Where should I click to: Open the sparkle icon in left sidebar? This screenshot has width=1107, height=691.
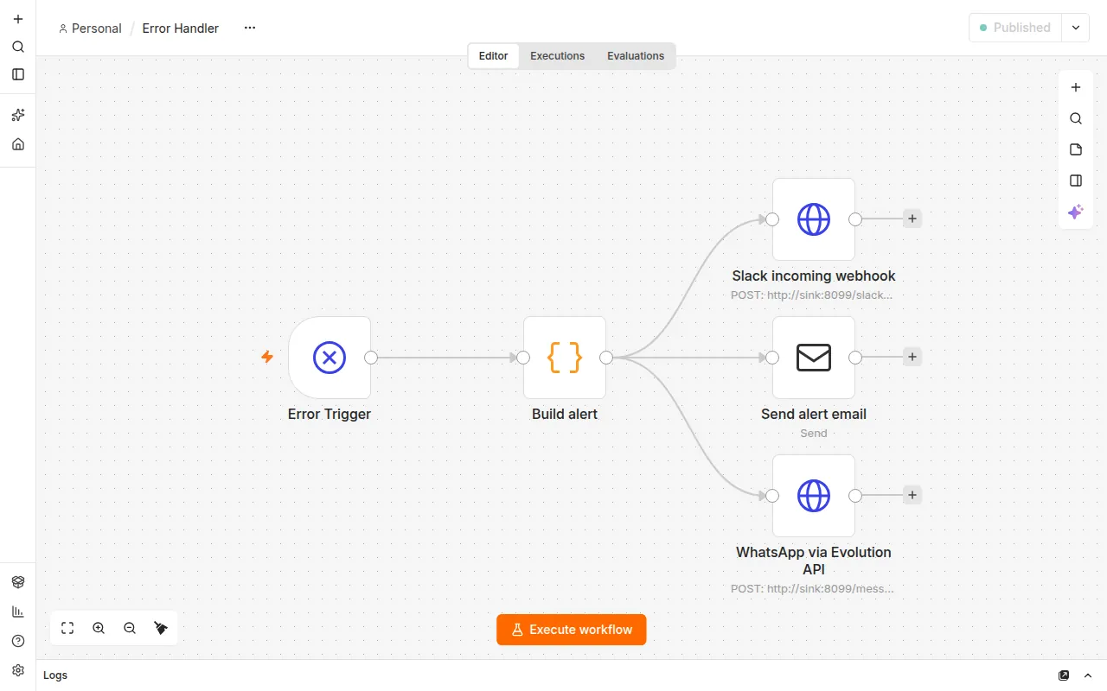18,115
